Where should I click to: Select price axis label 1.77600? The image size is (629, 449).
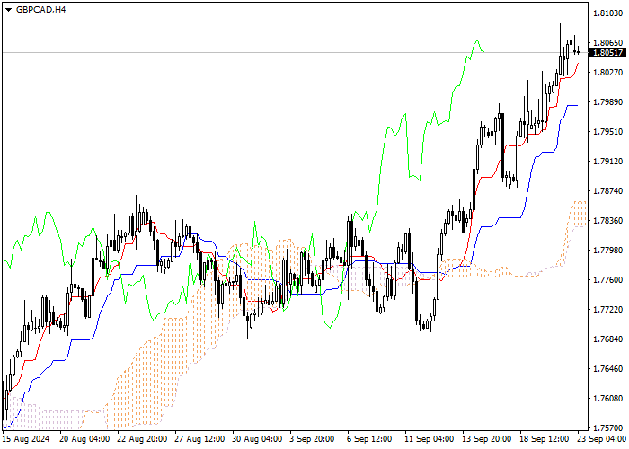pos(608,280)
